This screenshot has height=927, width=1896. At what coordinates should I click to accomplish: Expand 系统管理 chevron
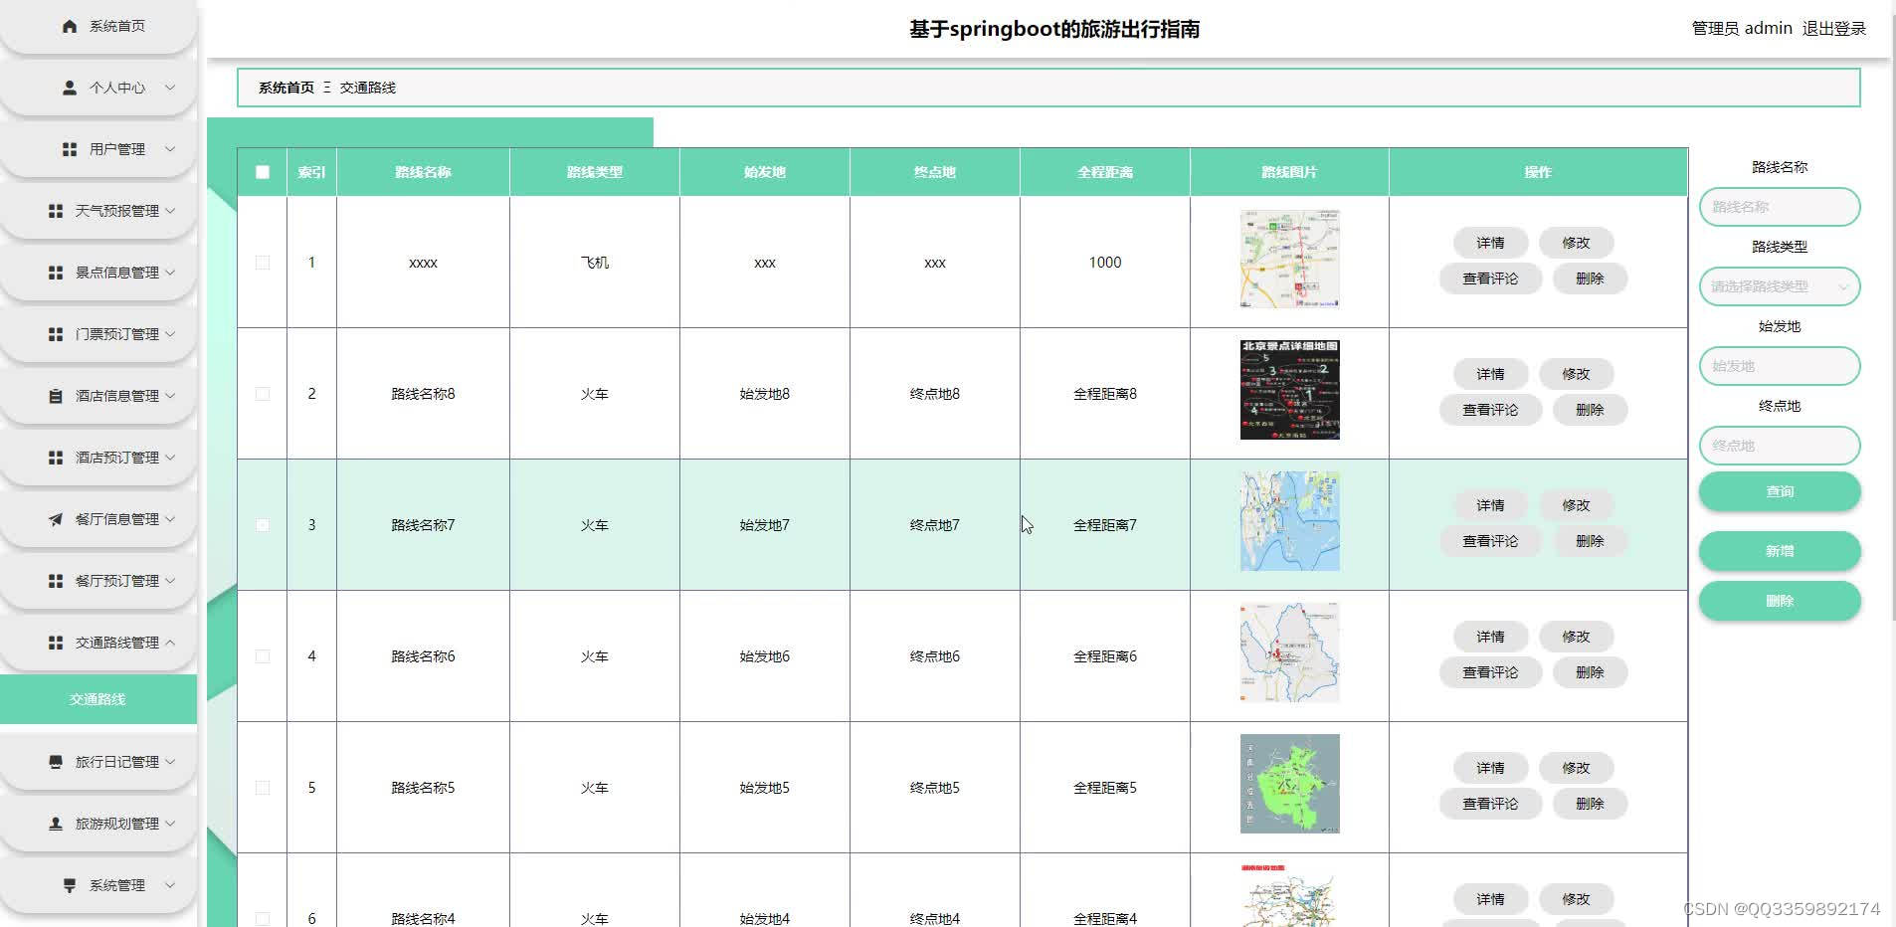pyautogui.click(x=170, y=885)
